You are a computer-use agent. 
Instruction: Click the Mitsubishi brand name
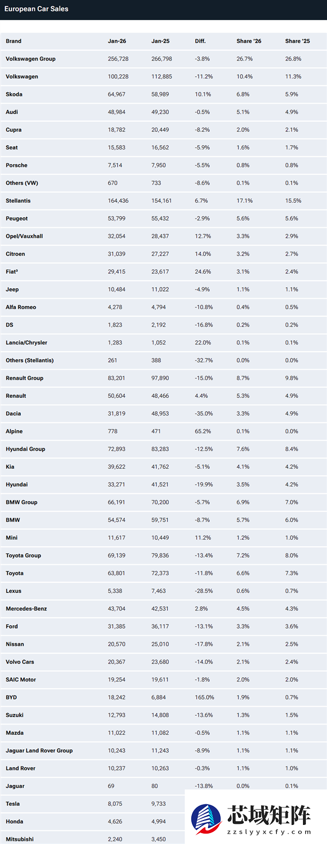point(19,839)
